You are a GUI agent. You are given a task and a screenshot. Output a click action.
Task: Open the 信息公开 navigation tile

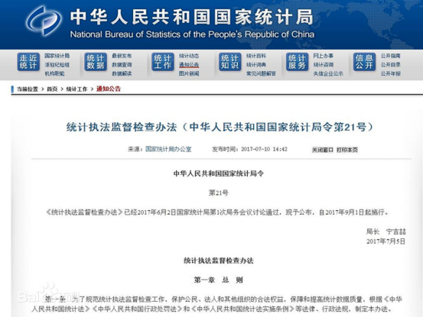364,62
